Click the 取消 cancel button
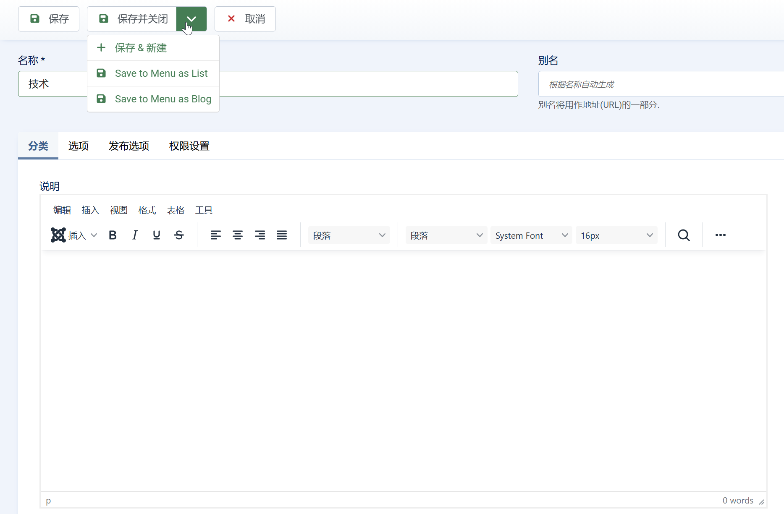The image size is (784, 514). [245, 19]
